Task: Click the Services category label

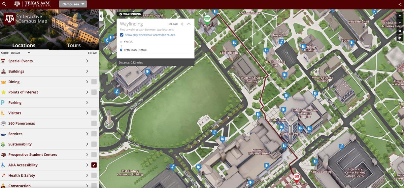Action: click(x=15, y=134)
